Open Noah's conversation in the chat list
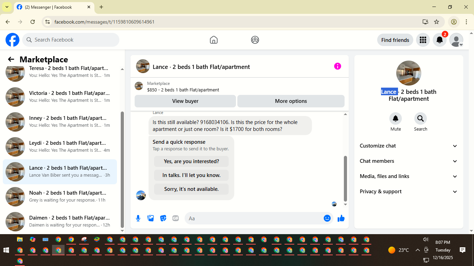Viewport: 474px width, 266px height. [x=60, y=197]
